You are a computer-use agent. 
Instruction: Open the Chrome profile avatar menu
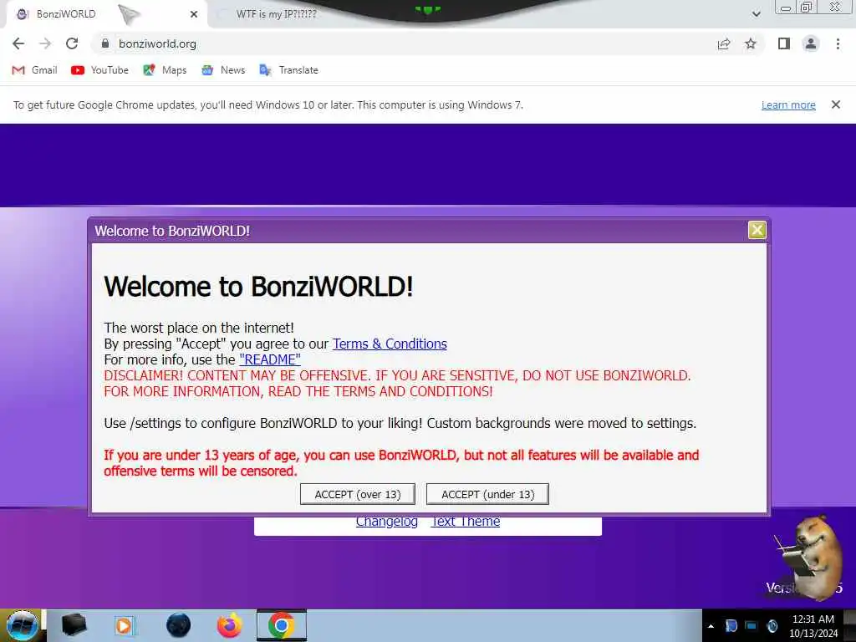(811, 43)
